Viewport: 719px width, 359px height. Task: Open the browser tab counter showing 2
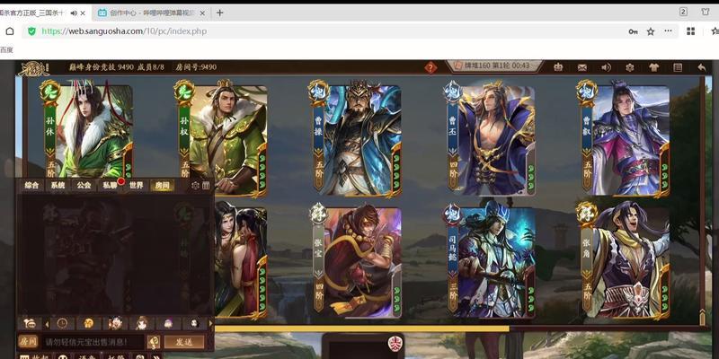click(x=683, y=12)
